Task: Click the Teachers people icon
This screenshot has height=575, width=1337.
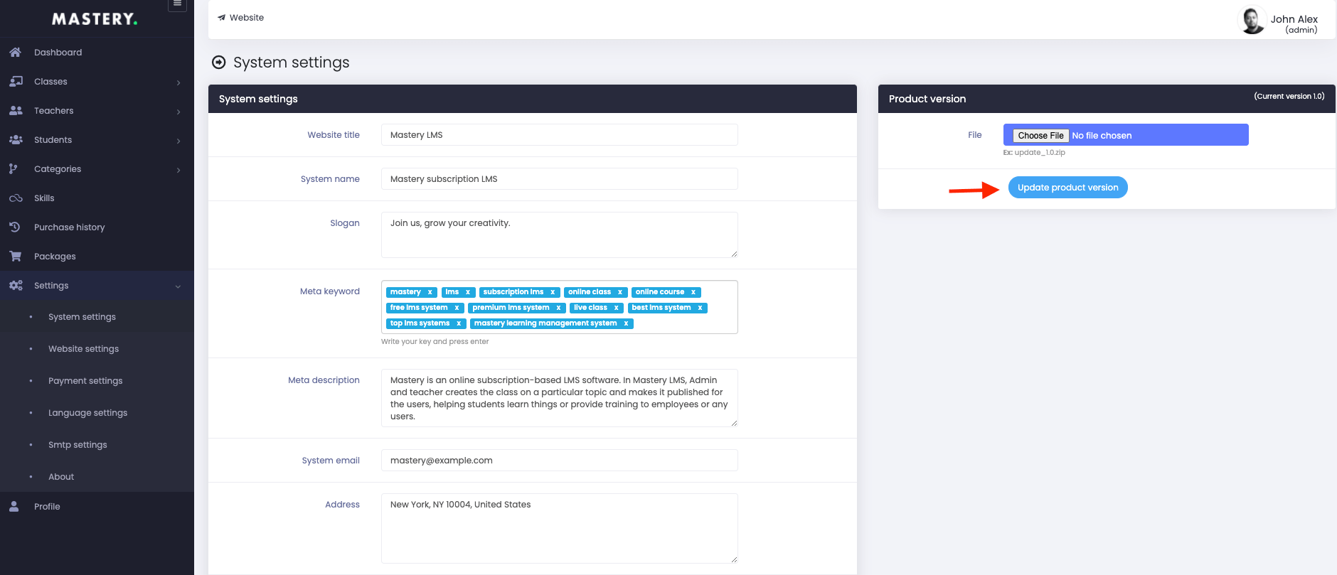Action: (x=16, y=110)
